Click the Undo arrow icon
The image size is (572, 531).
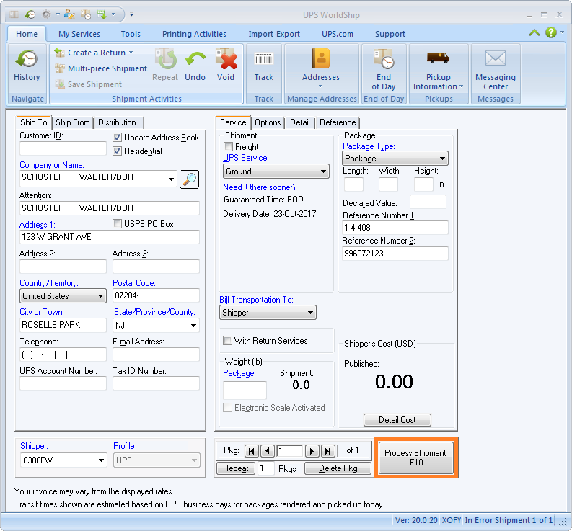pos(195,59)
